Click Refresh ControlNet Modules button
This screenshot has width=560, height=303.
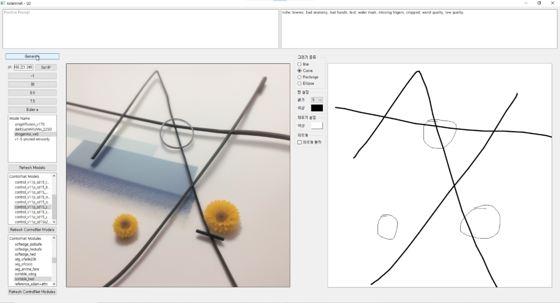(32, 292)
